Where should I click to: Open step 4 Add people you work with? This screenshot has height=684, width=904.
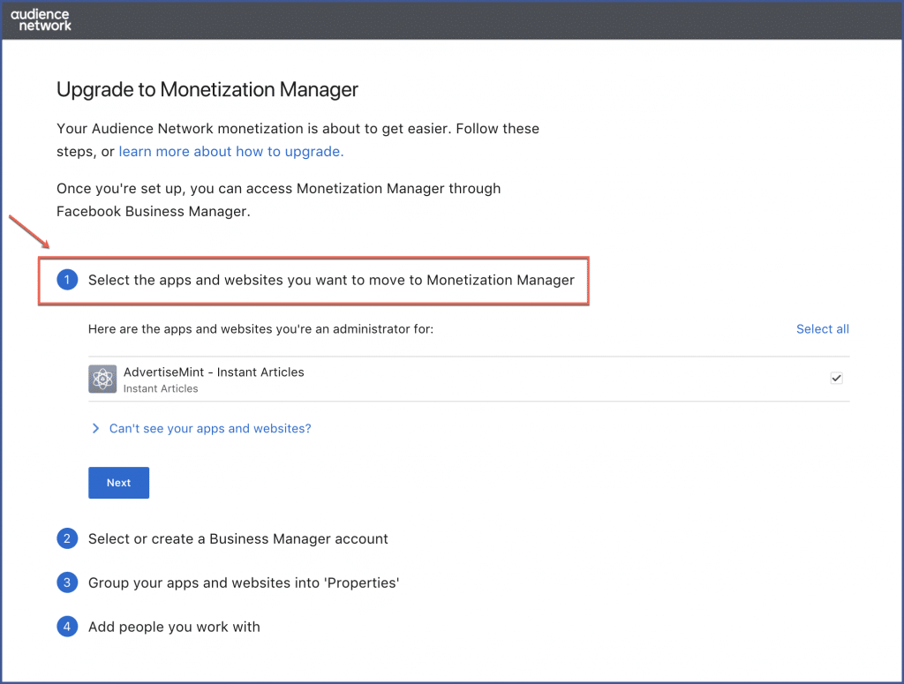click(174, 627)
